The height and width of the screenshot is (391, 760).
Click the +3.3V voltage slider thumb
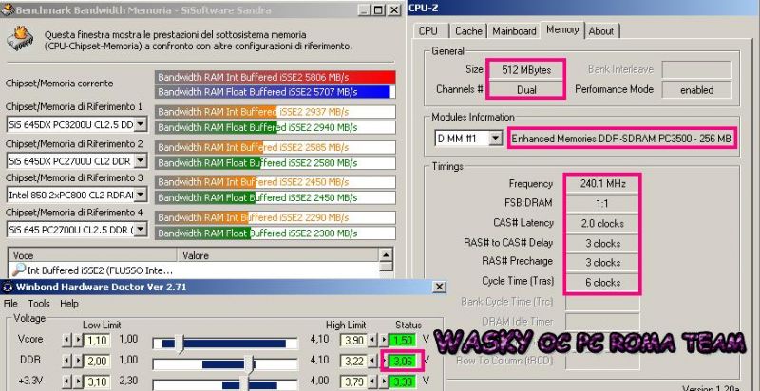point(244,383)
